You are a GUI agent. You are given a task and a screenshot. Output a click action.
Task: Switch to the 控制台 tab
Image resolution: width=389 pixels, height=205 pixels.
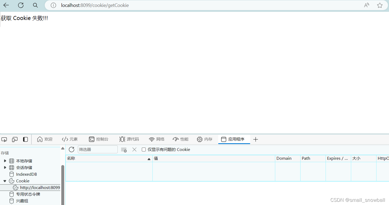(x=99, y=139)
